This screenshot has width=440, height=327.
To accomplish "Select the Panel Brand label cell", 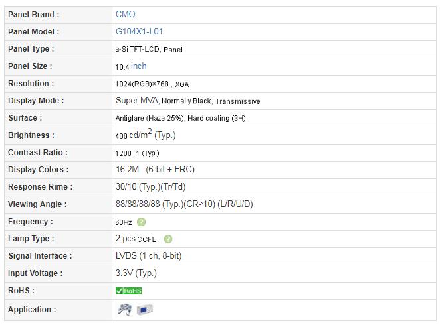I will (58, 15).
